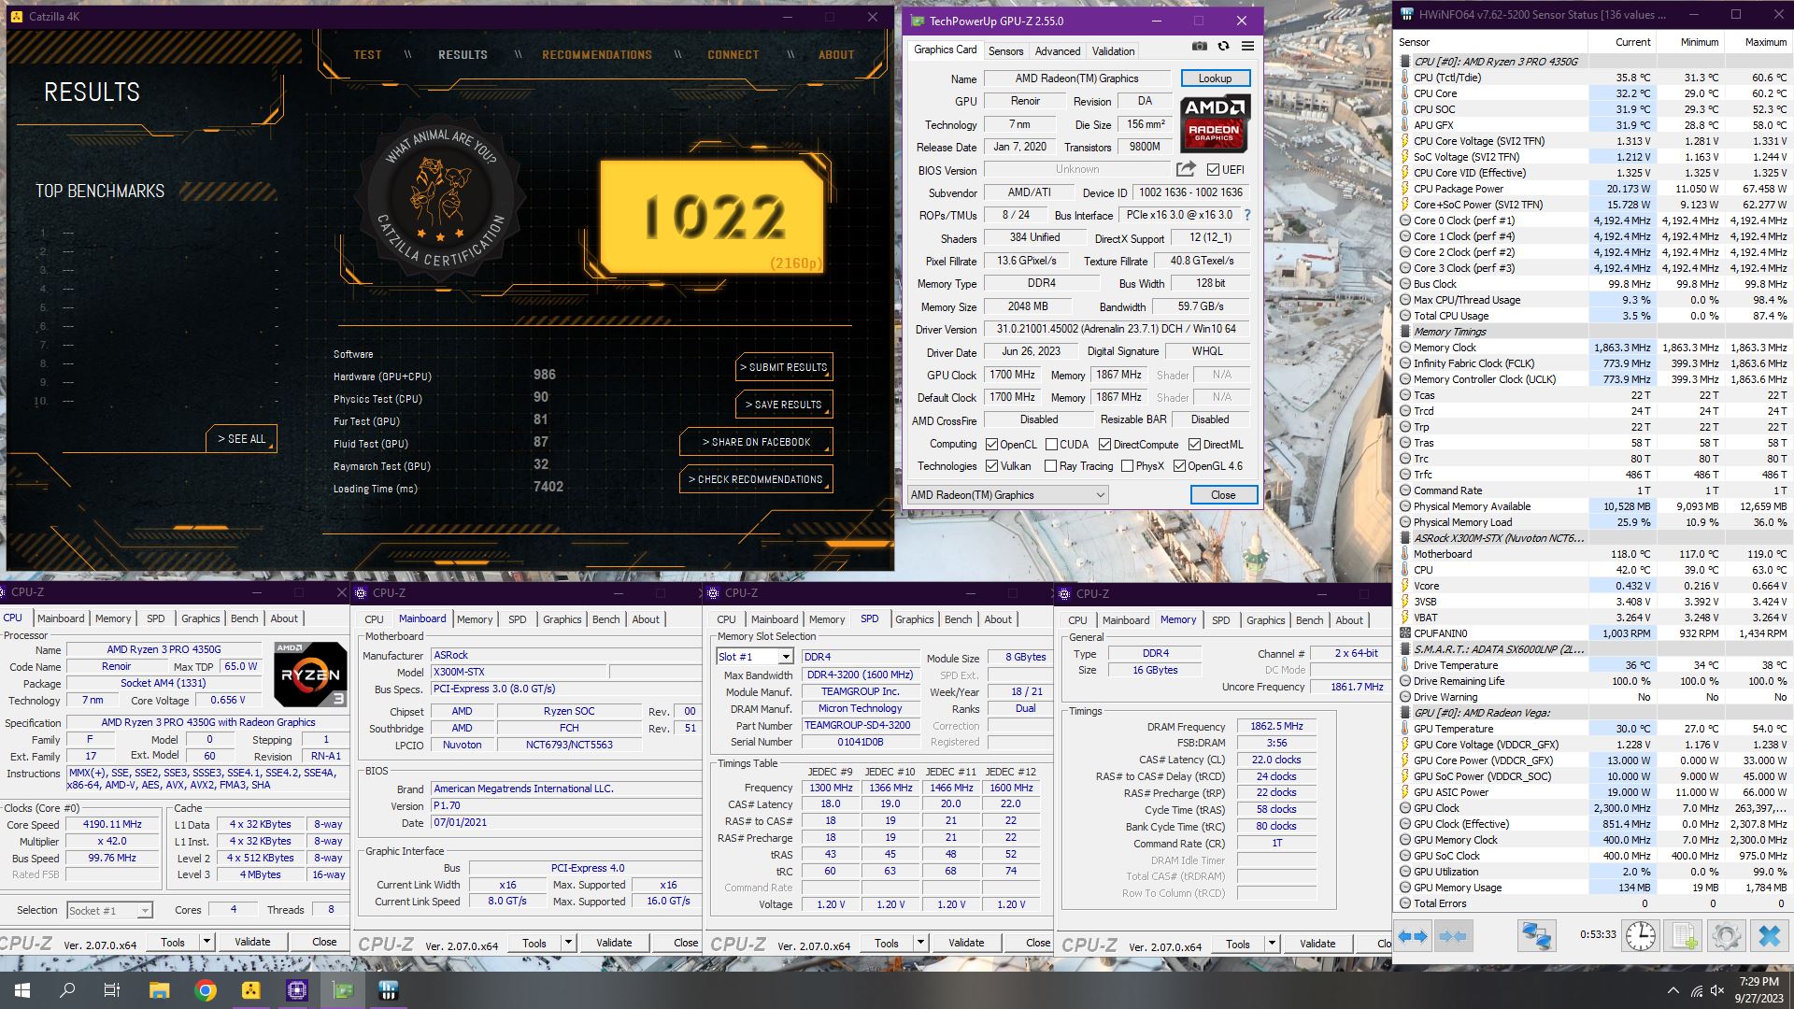Switch to the Validation tab in GPU-Z

point(1114,51)
